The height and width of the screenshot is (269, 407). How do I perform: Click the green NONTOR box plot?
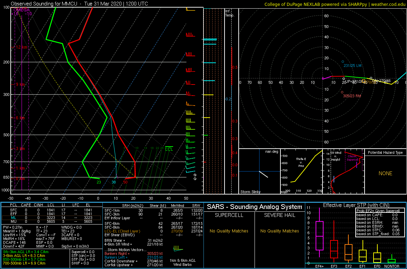391,259
